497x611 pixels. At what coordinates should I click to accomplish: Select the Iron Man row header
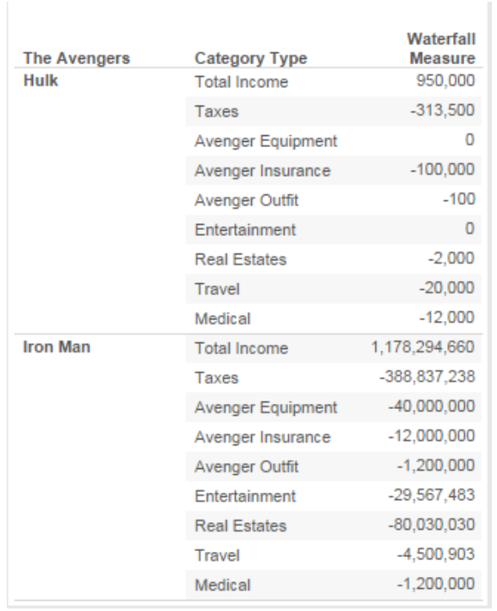[x=57, y=346]
